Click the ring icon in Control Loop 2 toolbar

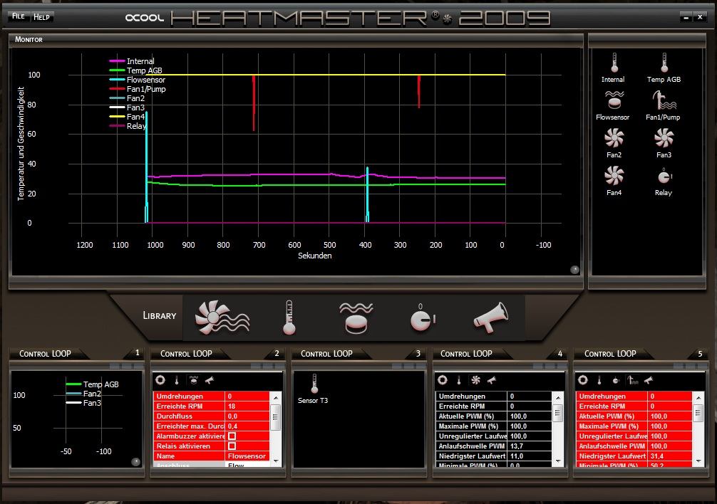(x=160, y=380)
